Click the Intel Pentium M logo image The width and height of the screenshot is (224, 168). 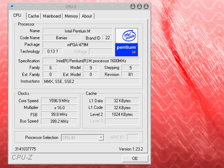(126, 42)
